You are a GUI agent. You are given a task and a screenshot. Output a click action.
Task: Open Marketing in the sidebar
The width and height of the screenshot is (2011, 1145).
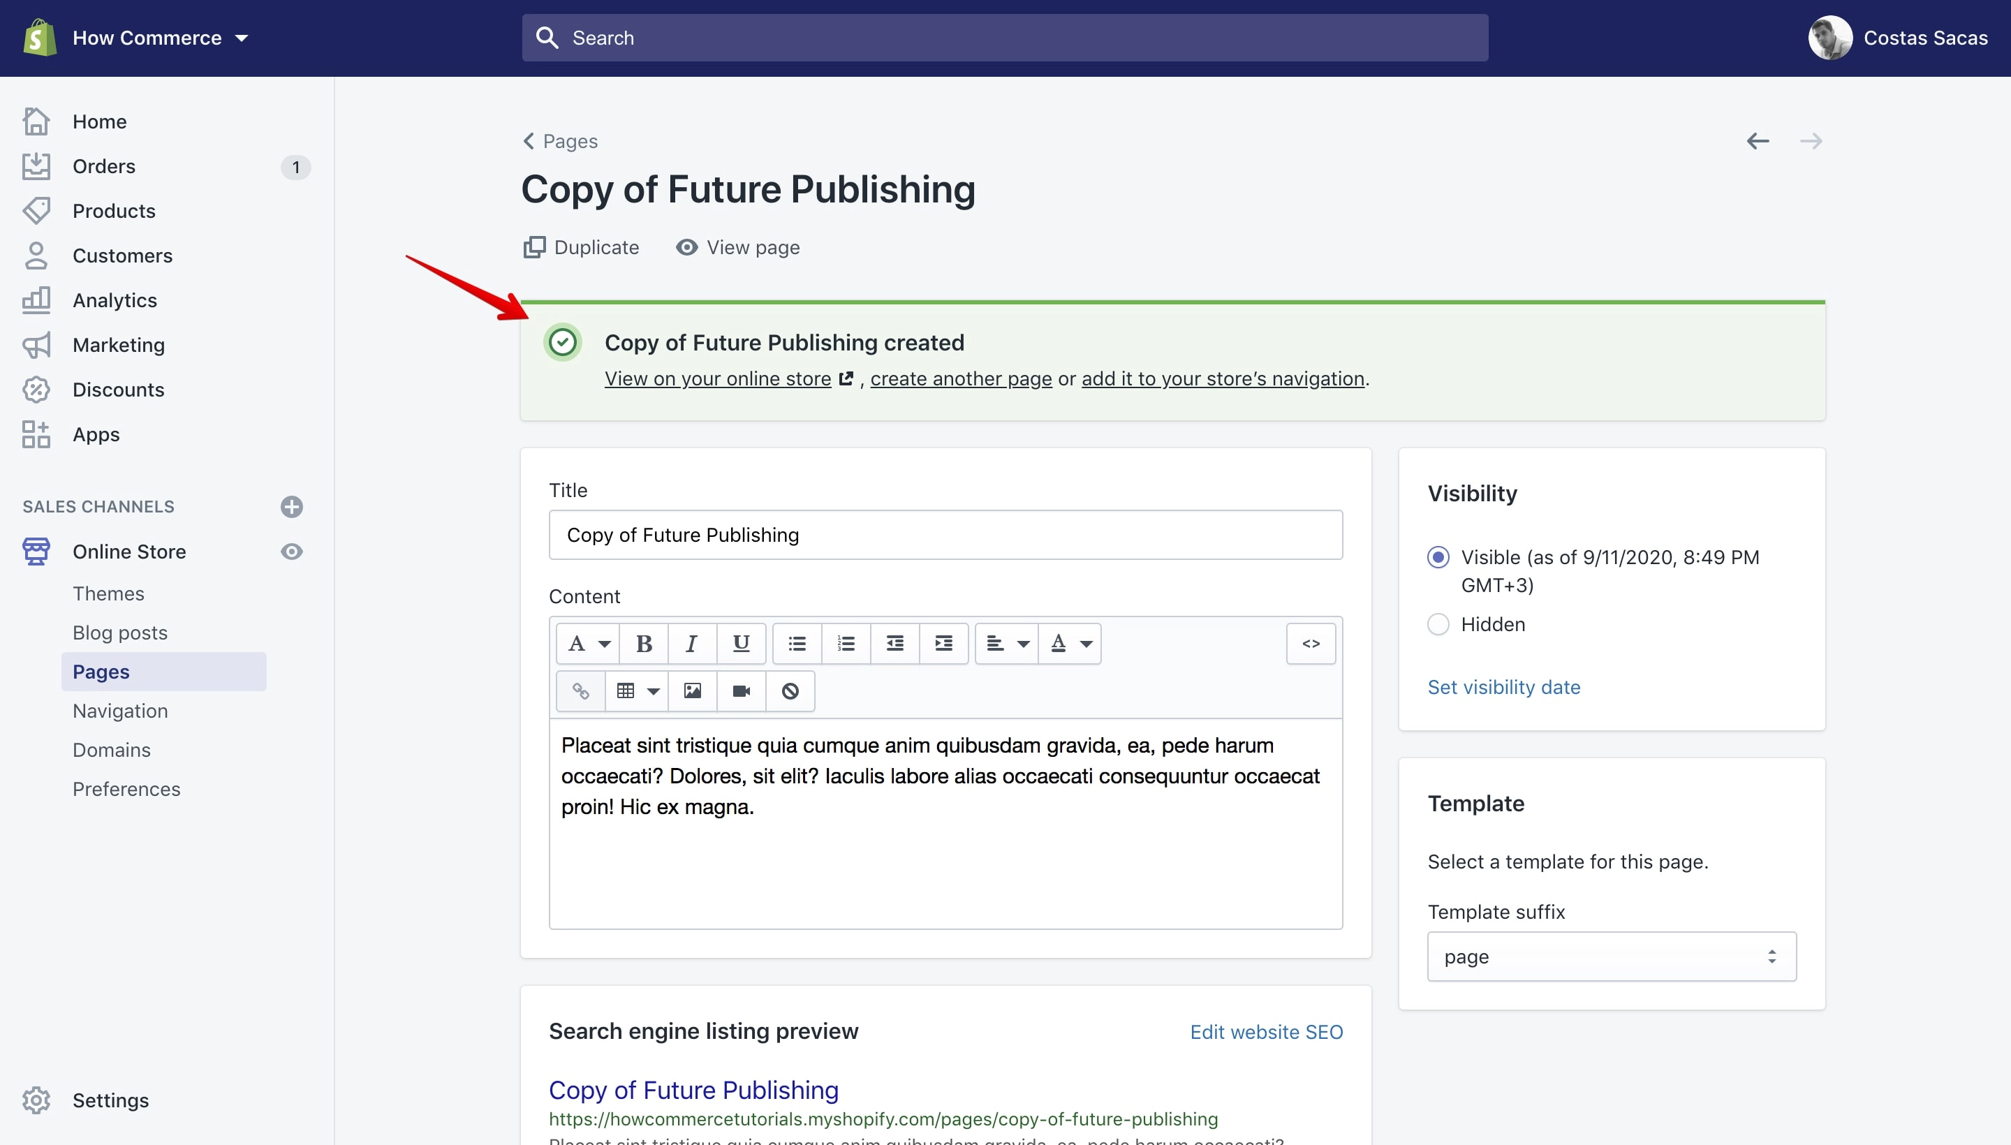coord(119,345)
